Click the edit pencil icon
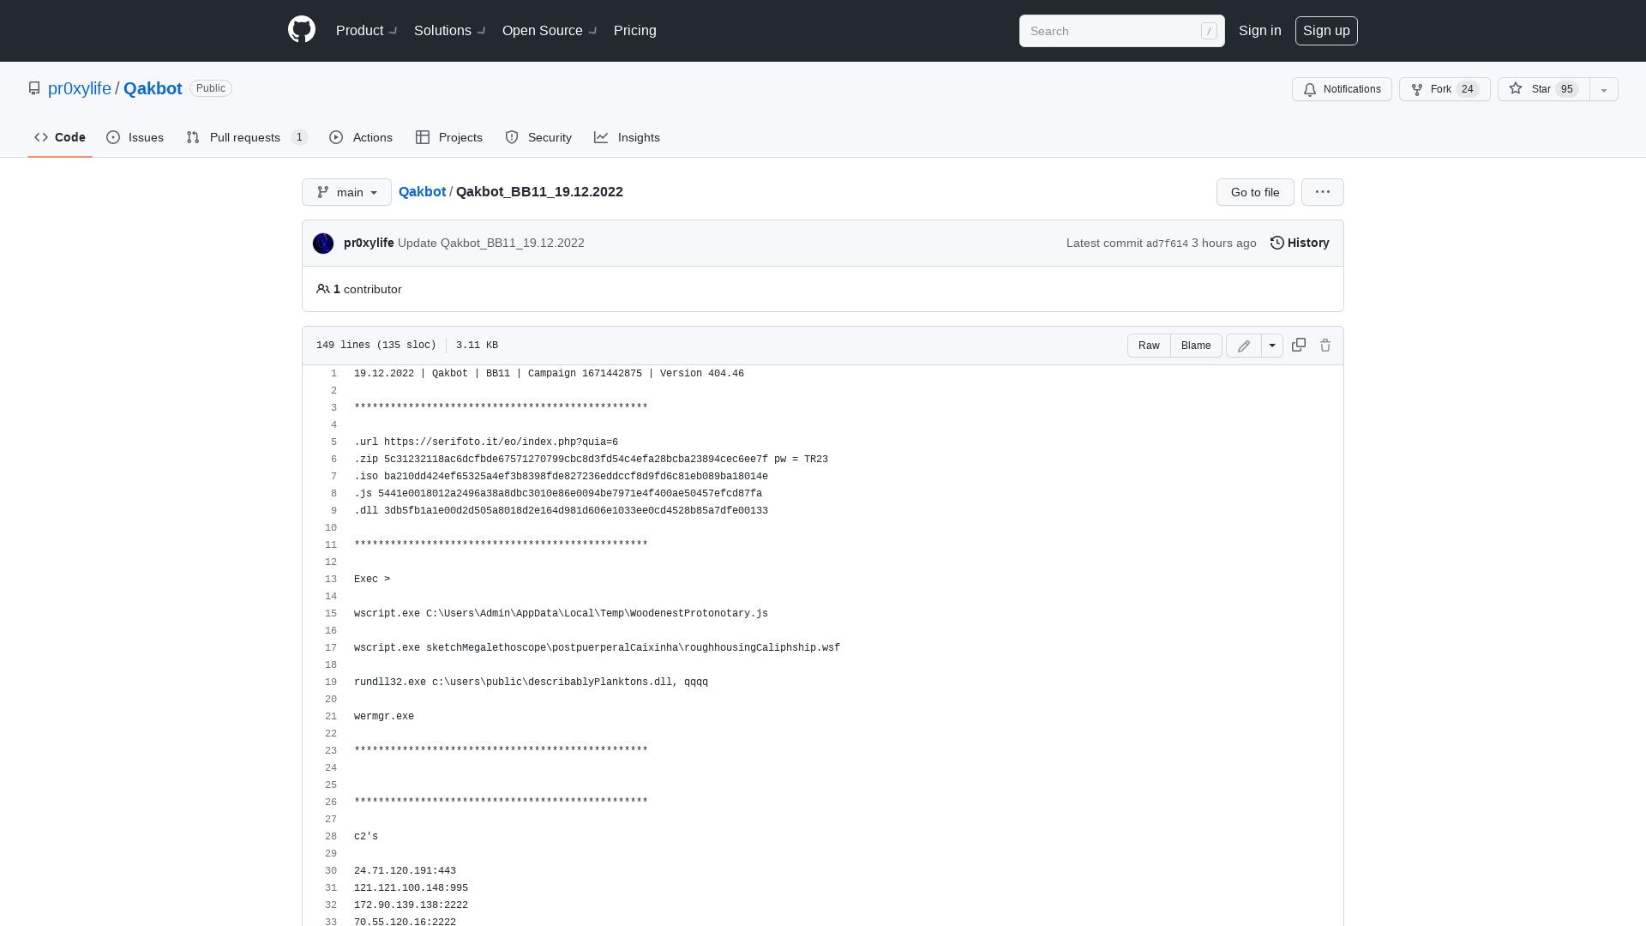The width and height of the screenshot is (1646, 926). 1244,345
